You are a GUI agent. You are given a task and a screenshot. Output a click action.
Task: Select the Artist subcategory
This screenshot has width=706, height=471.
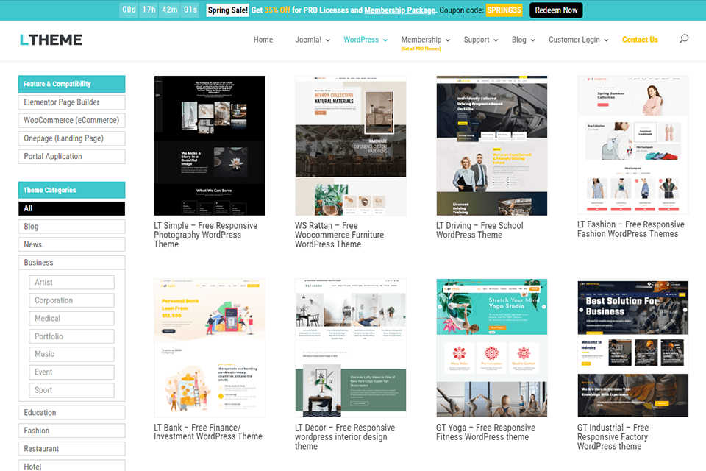(71, 282)
